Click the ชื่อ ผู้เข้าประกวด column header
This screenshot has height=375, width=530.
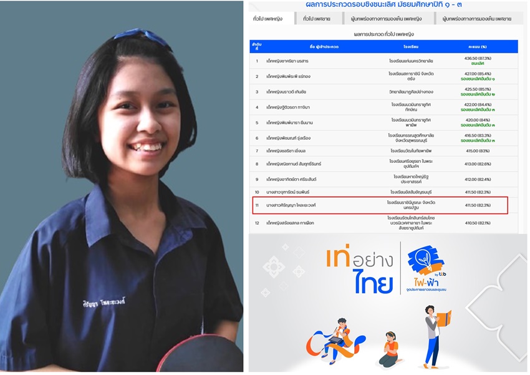coord(324,47)
